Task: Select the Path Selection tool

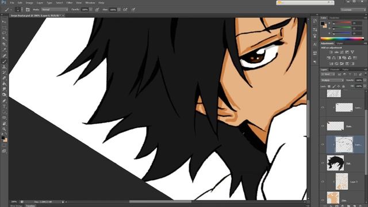Action: (x=4, y=112)
